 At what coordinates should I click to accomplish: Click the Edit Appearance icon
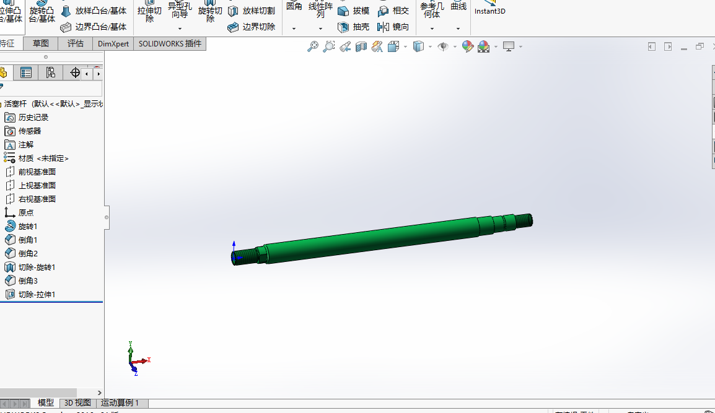point(467,46)
